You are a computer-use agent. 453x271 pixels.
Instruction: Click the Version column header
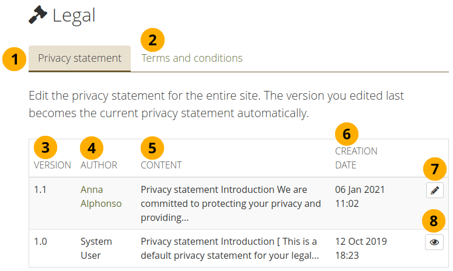point(53,165)
